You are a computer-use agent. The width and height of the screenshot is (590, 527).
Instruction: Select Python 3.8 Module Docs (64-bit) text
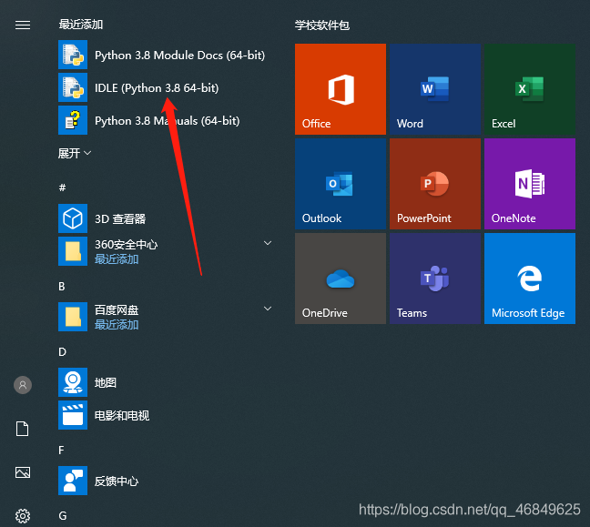180,56
